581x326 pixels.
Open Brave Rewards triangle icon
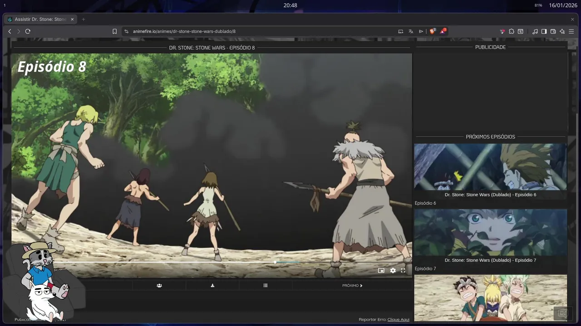pos(443,31)
